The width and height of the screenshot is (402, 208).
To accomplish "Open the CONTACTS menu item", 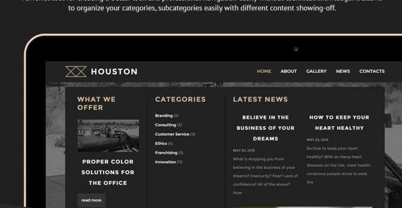I will [x=372, y=71].
